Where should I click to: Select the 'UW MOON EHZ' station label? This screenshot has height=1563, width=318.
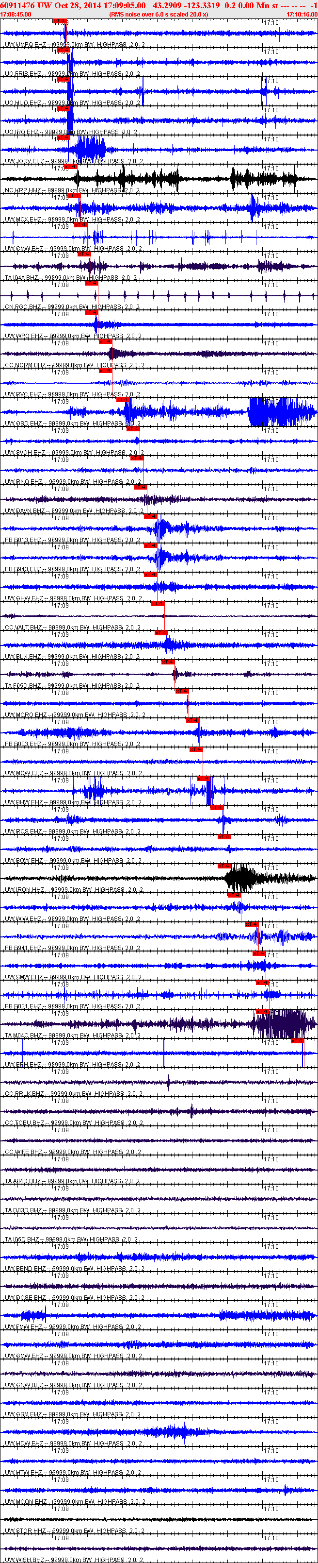point(25,1501)
